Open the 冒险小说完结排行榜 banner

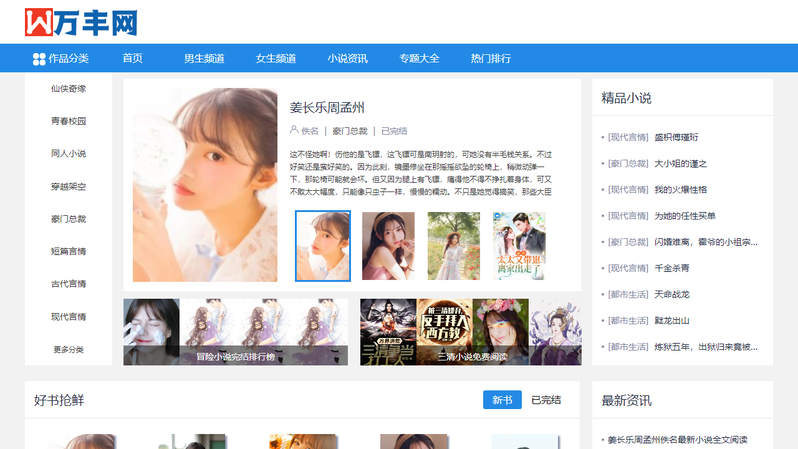(x=236, y=332)
